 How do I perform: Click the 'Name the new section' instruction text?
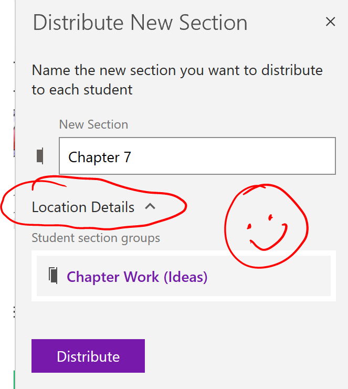(x=177, y=80)
